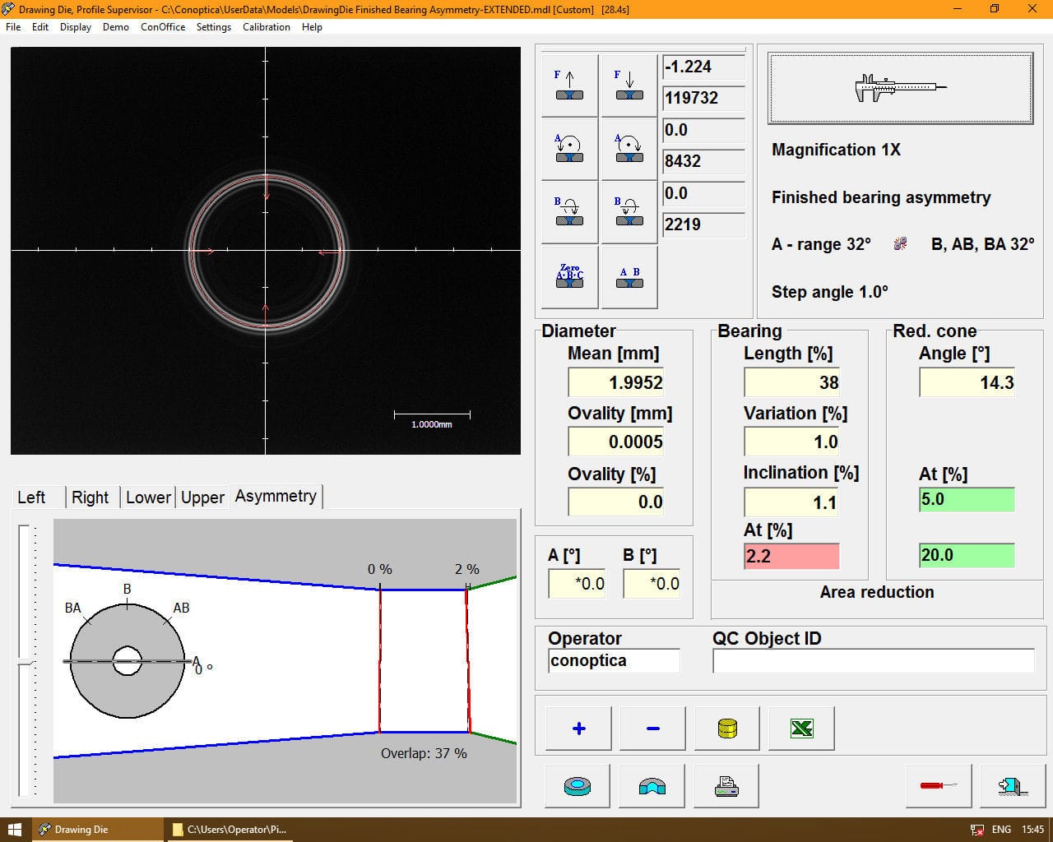Switch to the Left profile tab
The height and width of the screenshot is (842, 1053).
click(x=31, y=497)
